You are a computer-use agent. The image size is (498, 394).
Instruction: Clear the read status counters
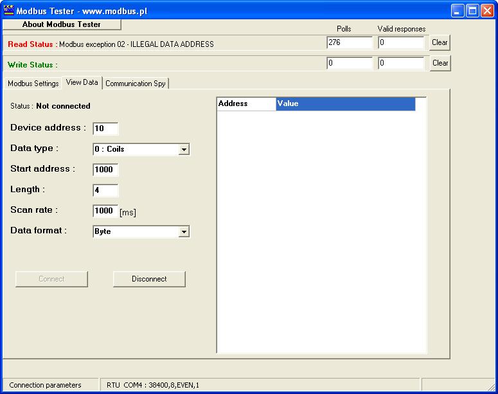click(440, 42)
